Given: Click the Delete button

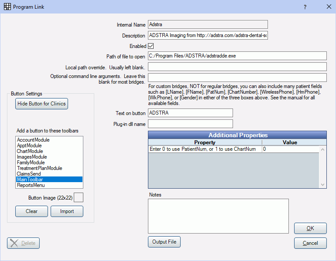Looking at the screenshot, I should click(24, 243).
